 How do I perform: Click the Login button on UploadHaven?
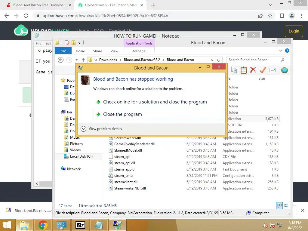pos(294,31)
